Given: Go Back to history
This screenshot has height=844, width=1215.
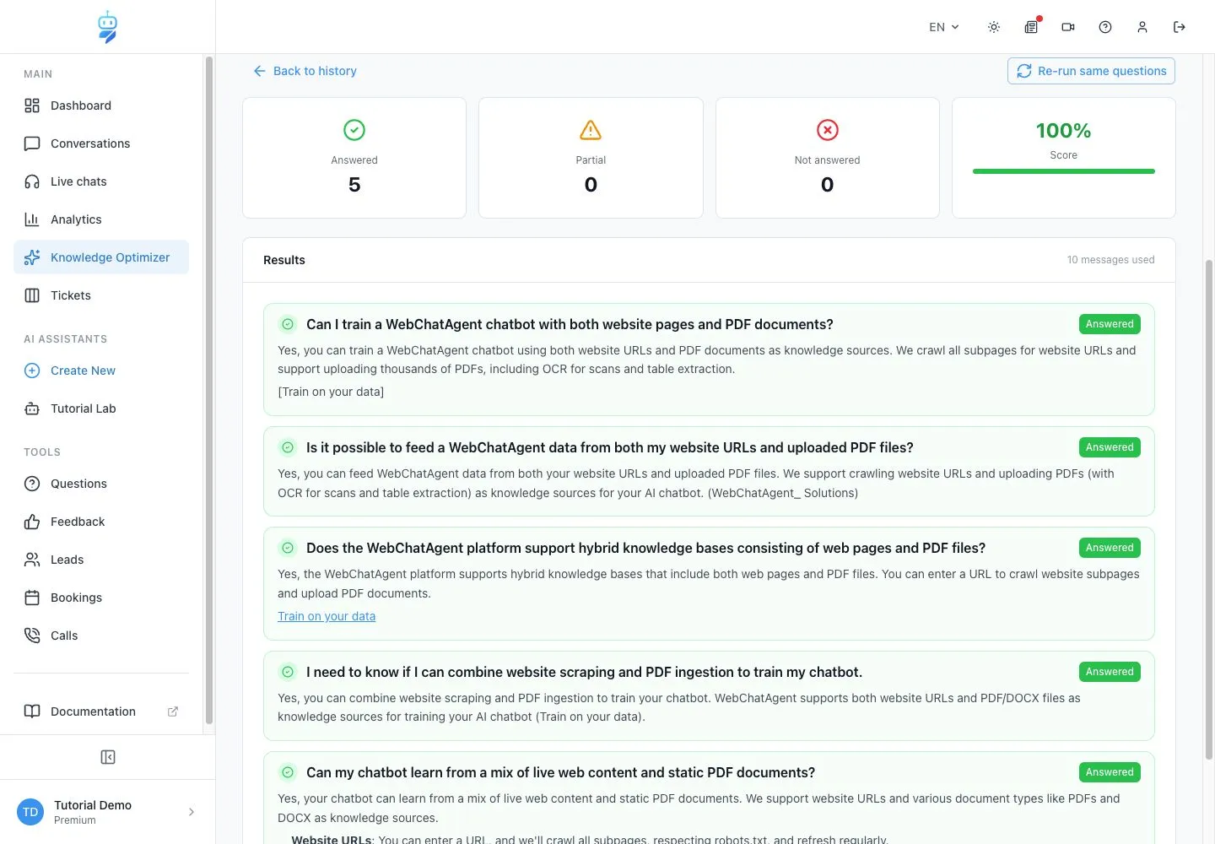Looking at the screenshot, I should [x=305, y=71].
